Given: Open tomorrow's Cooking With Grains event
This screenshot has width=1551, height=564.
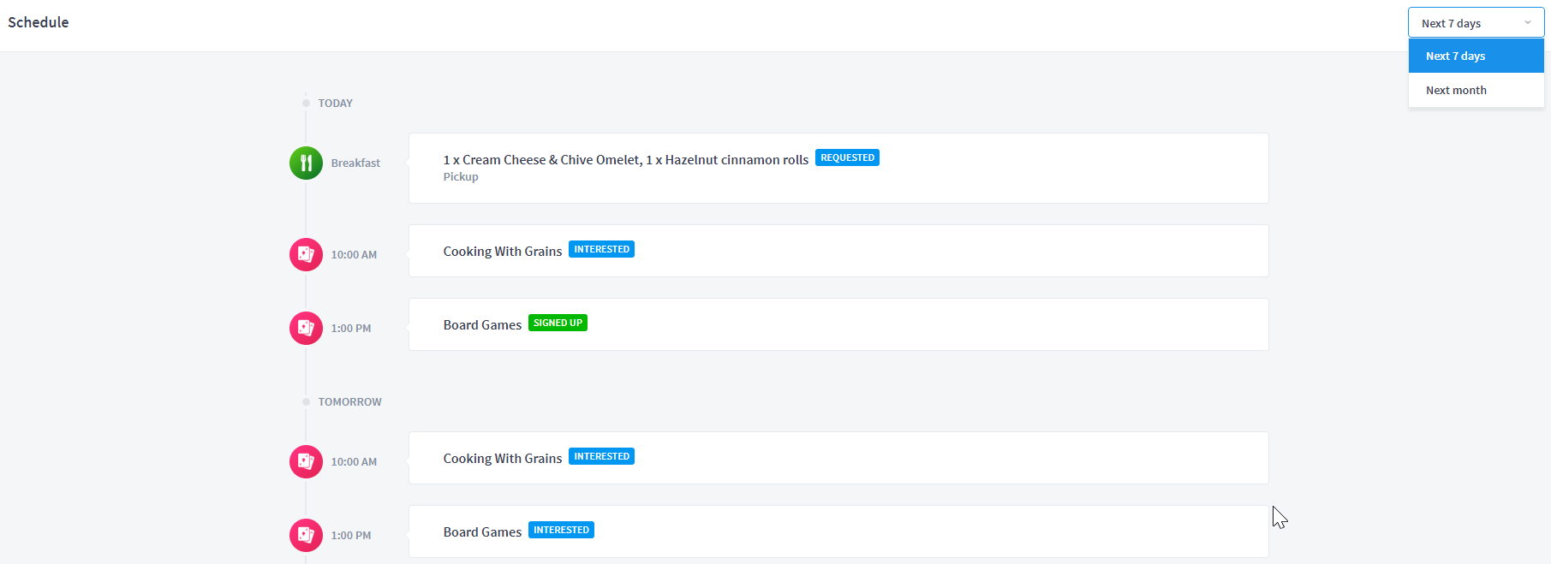Looking at the screenshot, I should (838, 458).
